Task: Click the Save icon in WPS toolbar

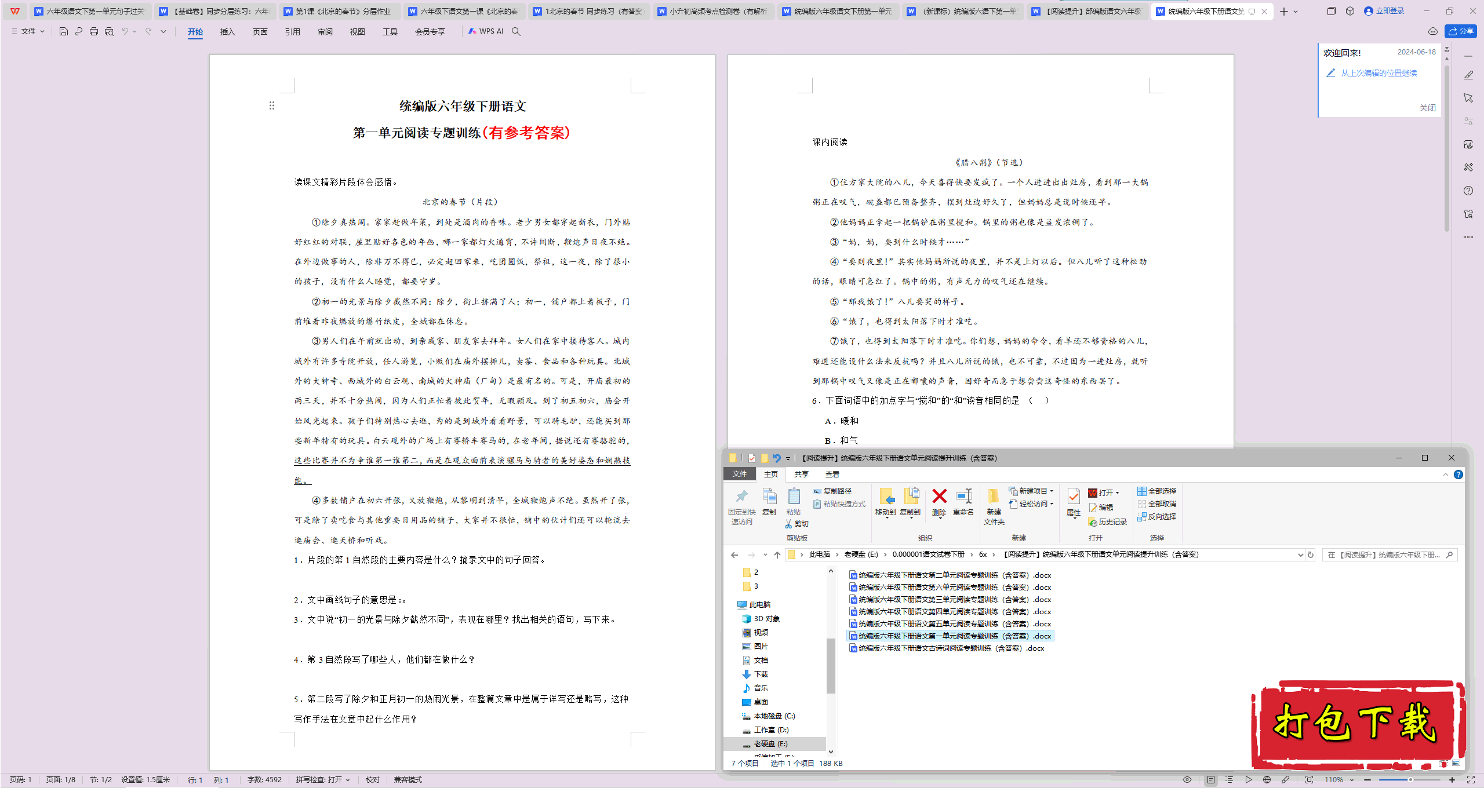Action: click(64, 31)
